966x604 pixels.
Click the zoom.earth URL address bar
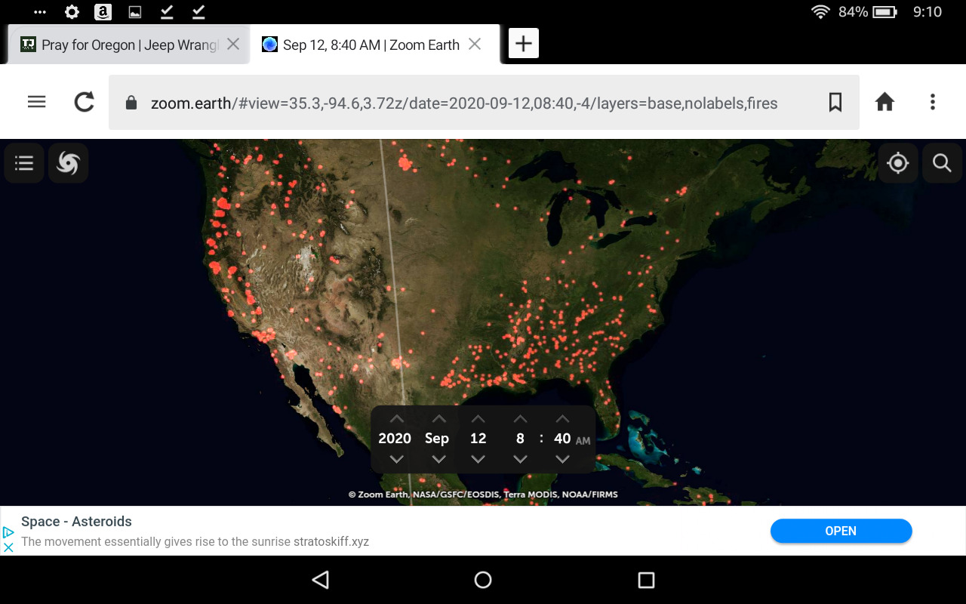click(463, 103)
